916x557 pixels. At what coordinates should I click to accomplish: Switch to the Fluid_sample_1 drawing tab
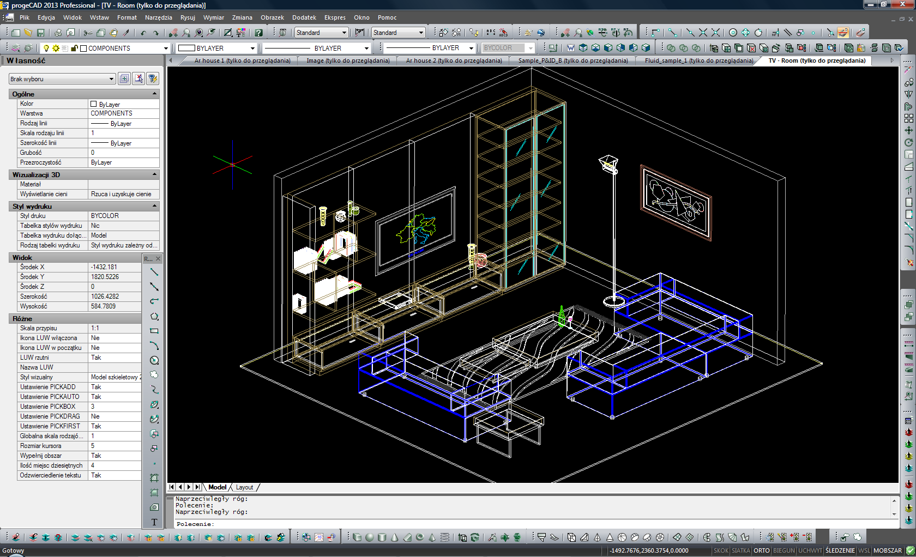[696, 60]
